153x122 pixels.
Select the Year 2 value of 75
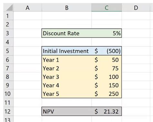[x=107, y=68]
